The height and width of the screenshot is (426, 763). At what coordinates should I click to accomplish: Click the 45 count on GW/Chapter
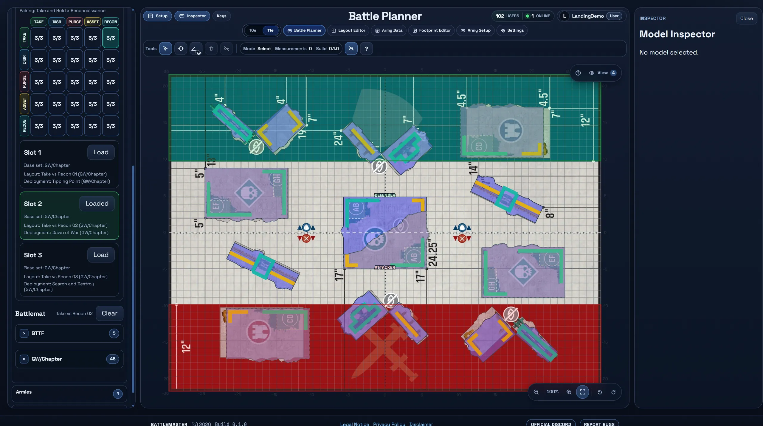click(x=113, y=359)
